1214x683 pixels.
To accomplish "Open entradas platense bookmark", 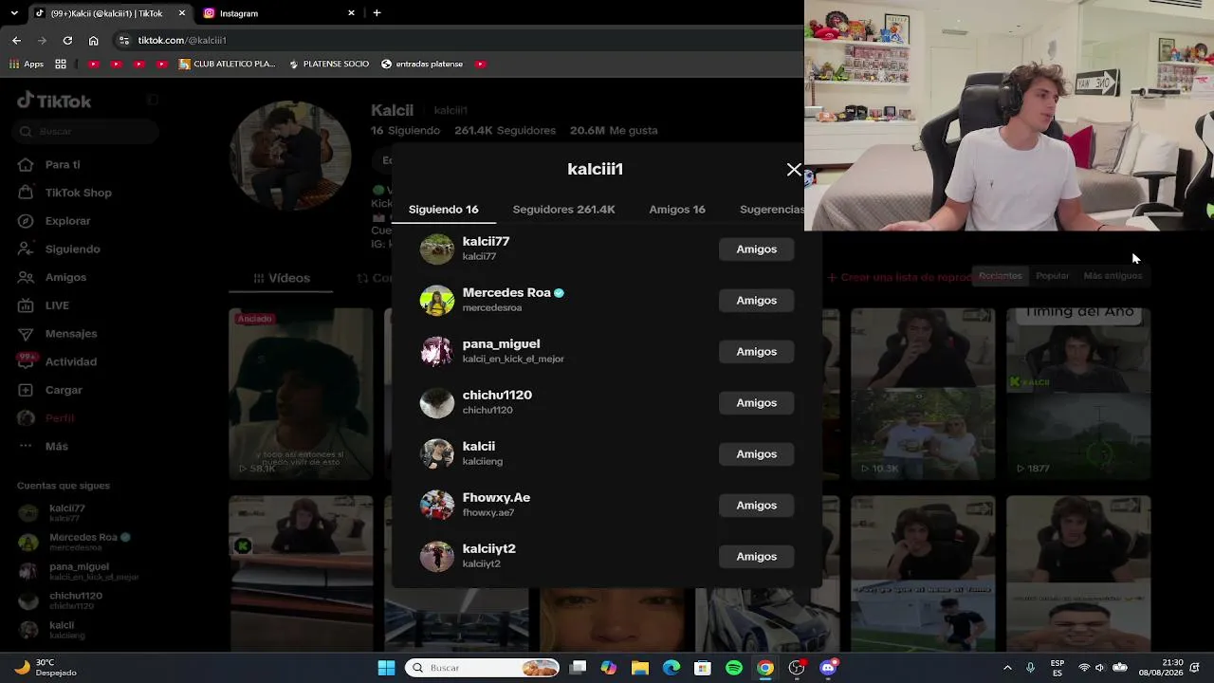I will (x=422, y=65).
